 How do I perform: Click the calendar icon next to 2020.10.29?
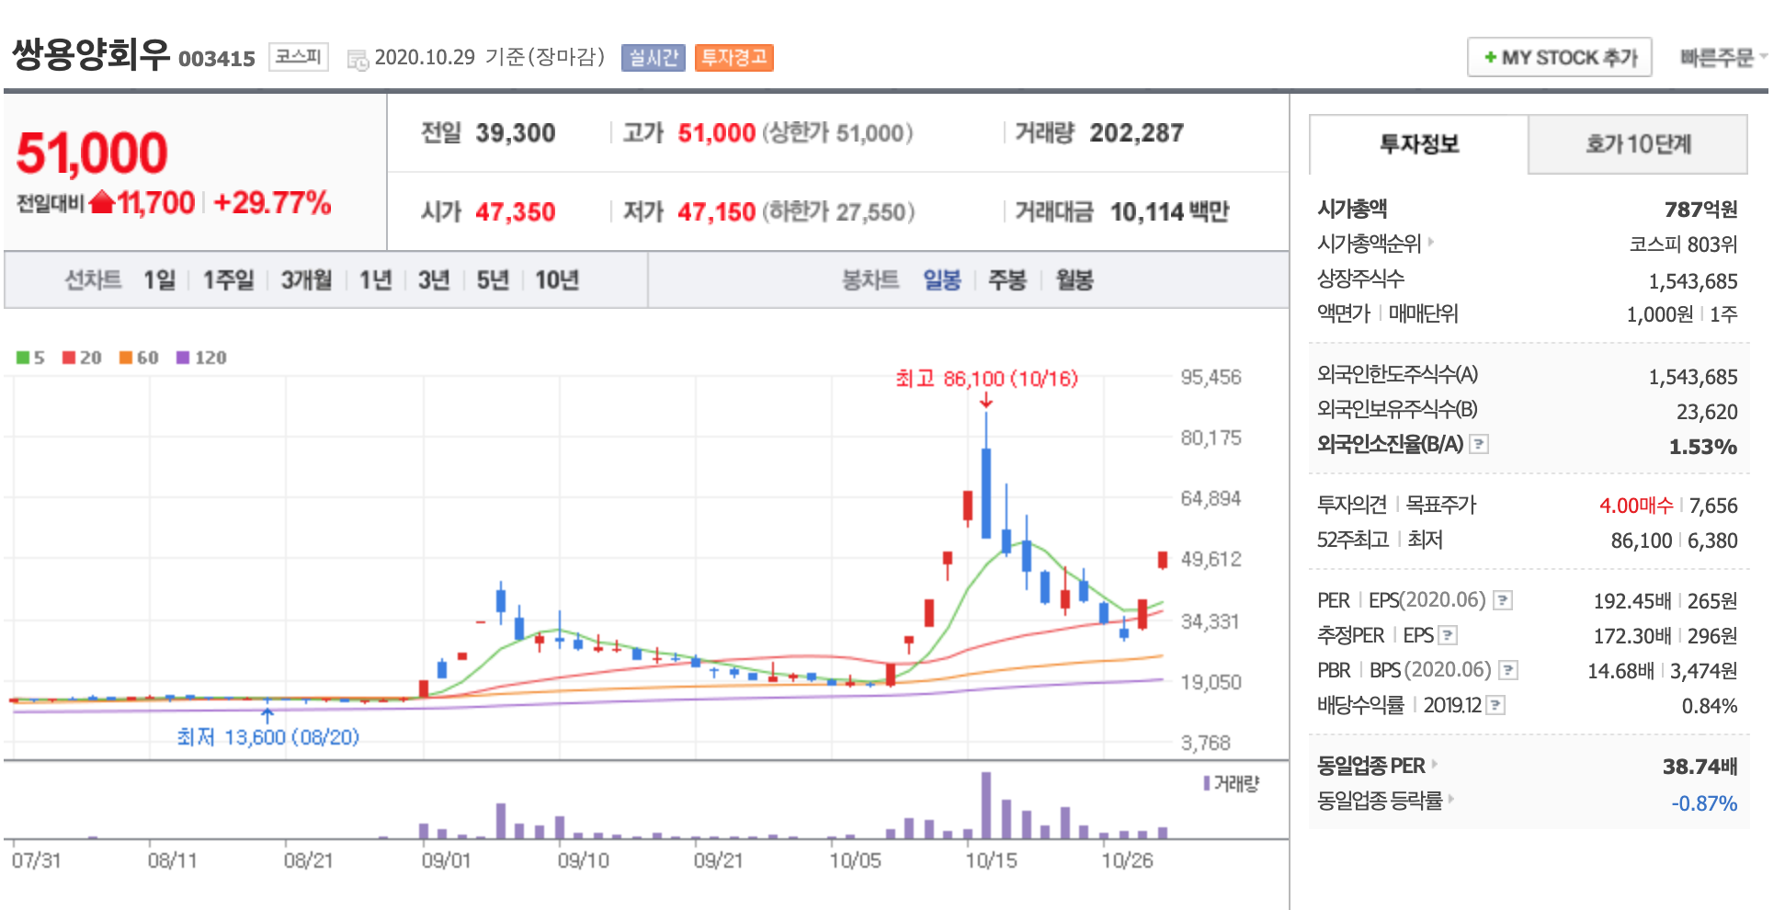click(x=357, y=60)
